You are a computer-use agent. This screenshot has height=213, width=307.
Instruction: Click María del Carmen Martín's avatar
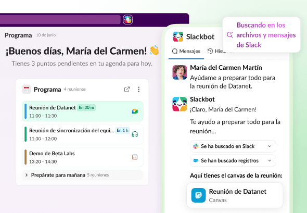(180, 72)
